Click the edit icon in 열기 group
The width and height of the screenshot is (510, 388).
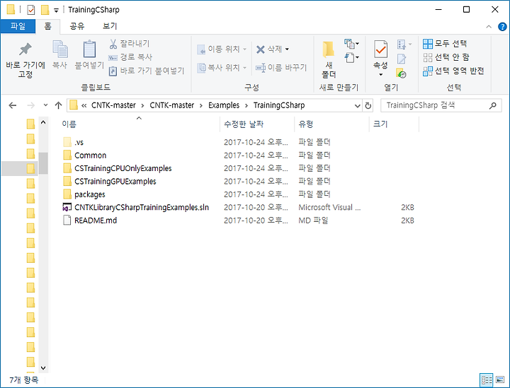tap(402, 59)
